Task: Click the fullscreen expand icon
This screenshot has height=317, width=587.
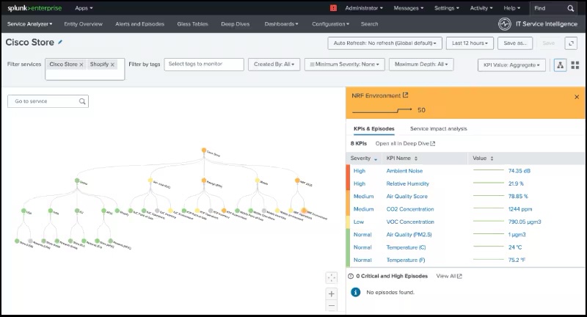Action: (x=571, y=43)
